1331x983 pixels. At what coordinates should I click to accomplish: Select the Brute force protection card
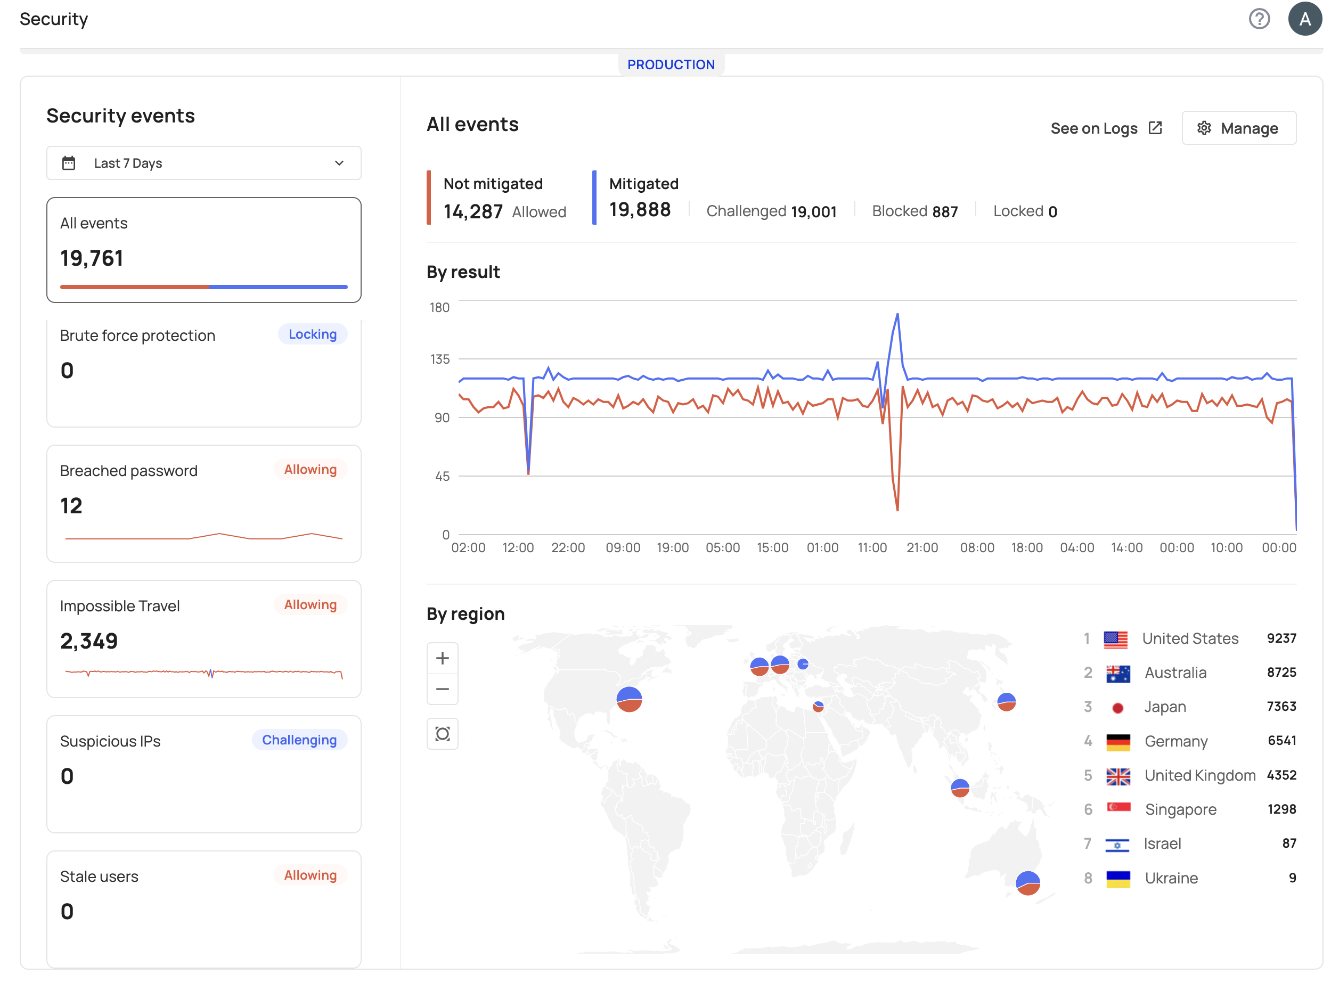click(203, 373)
